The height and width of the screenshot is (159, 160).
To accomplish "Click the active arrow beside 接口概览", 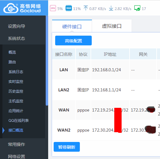I will coord(4,130).
